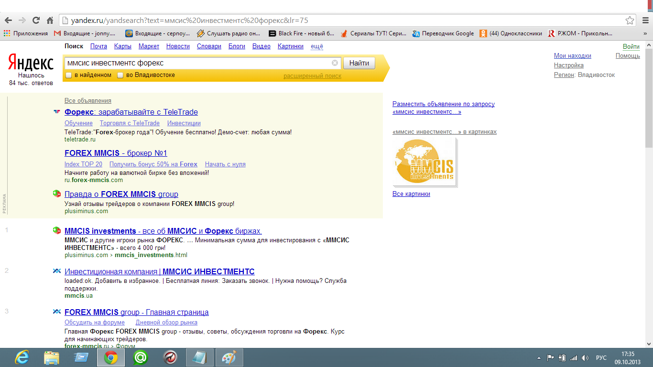The width and height of the screenshot is (653, 367).
Task: Toggle the 'в найденном' checkbox
Action: click(x=68, y=75)
